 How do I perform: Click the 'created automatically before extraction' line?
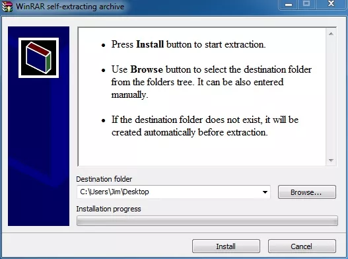(190, 132)
